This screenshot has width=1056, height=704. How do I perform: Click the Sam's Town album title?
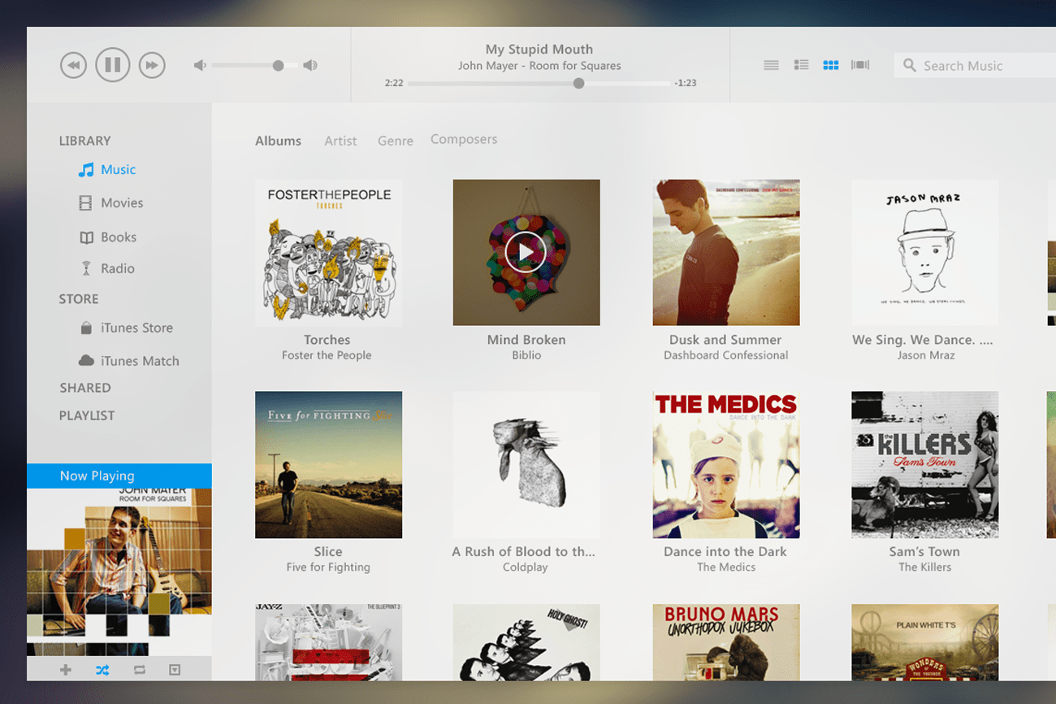pos(924,552)
